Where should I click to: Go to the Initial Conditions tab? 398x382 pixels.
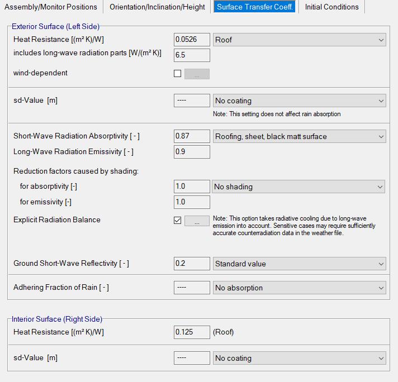pos(331,7)
